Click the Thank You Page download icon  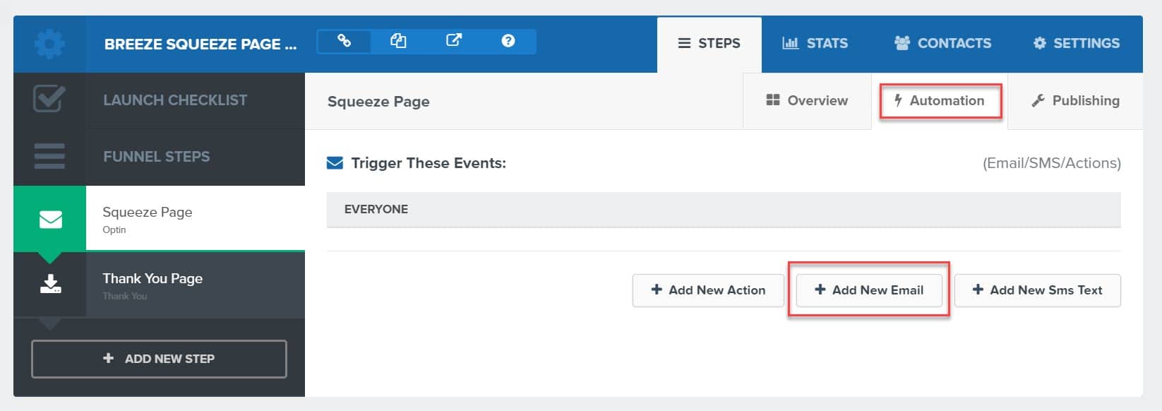50,284
